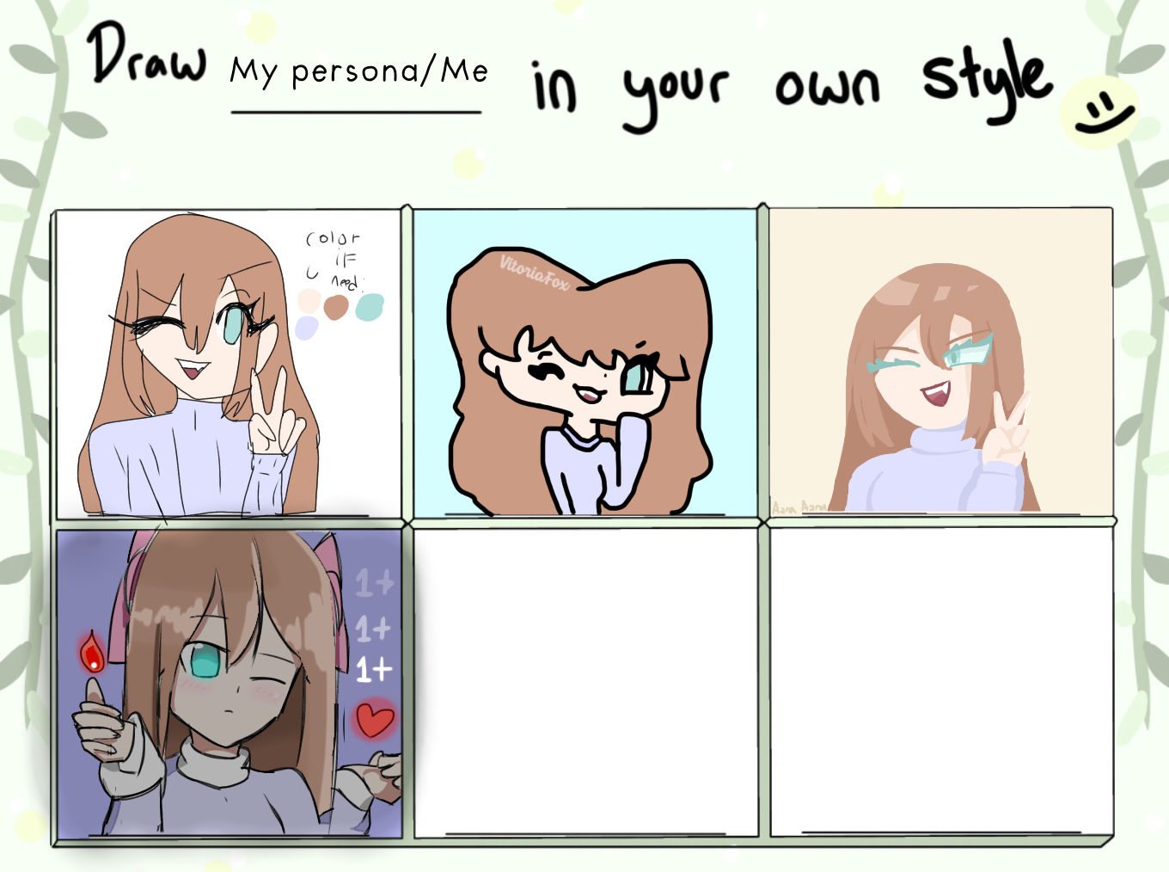Click the VitoriaFox watermark text

click(534, 273)
